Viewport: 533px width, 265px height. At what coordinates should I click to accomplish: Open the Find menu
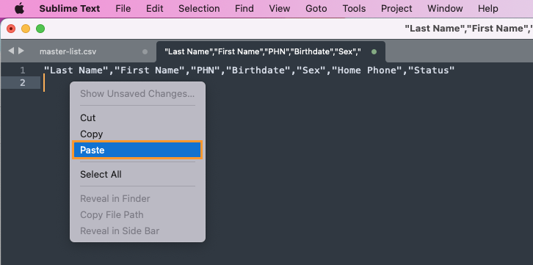[x=244, y=9]
